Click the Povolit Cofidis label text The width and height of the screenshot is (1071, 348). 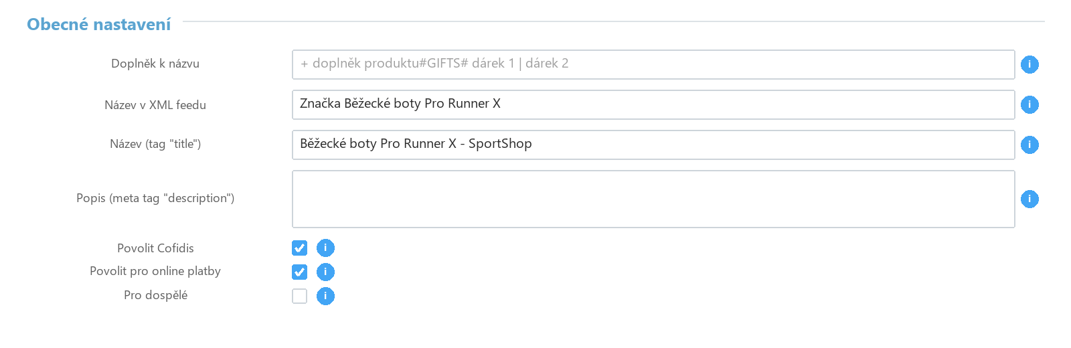point(155,248)
